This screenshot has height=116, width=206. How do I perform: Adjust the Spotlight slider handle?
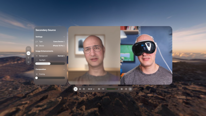click(49, 63)
